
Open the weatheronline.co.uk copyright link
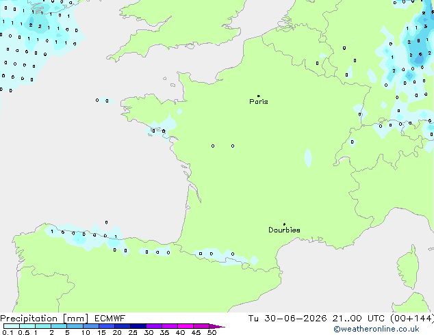(376, 329)
